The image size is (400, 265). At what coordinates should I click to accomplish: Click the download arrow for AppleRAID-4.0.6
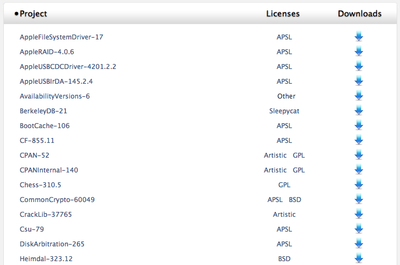click(x=359, y=51)
